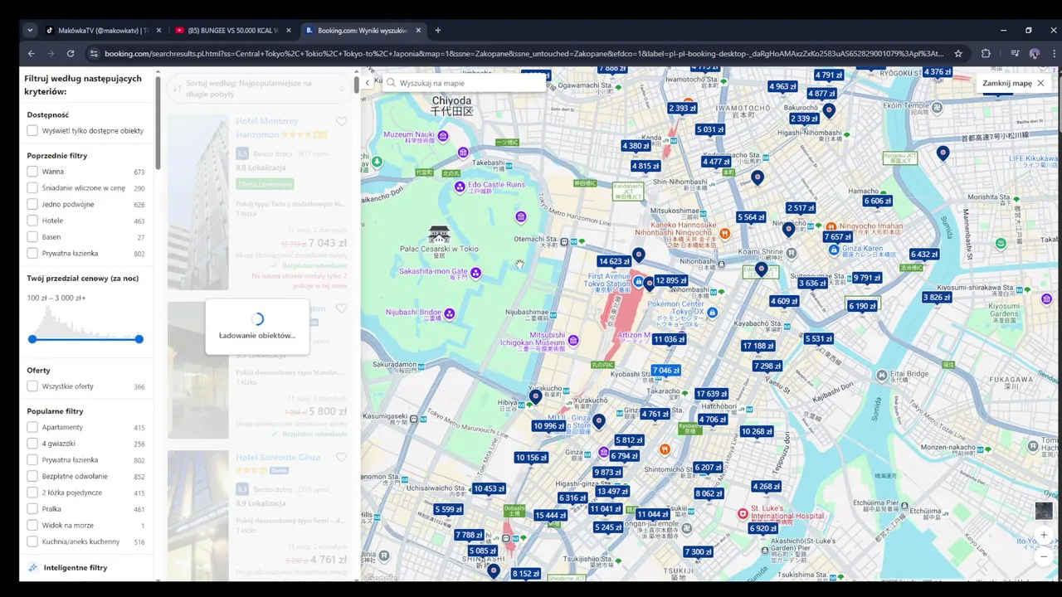Click St. Luke's International Hospital marker
Viewport: 1062px width, 597px height.
743,514
